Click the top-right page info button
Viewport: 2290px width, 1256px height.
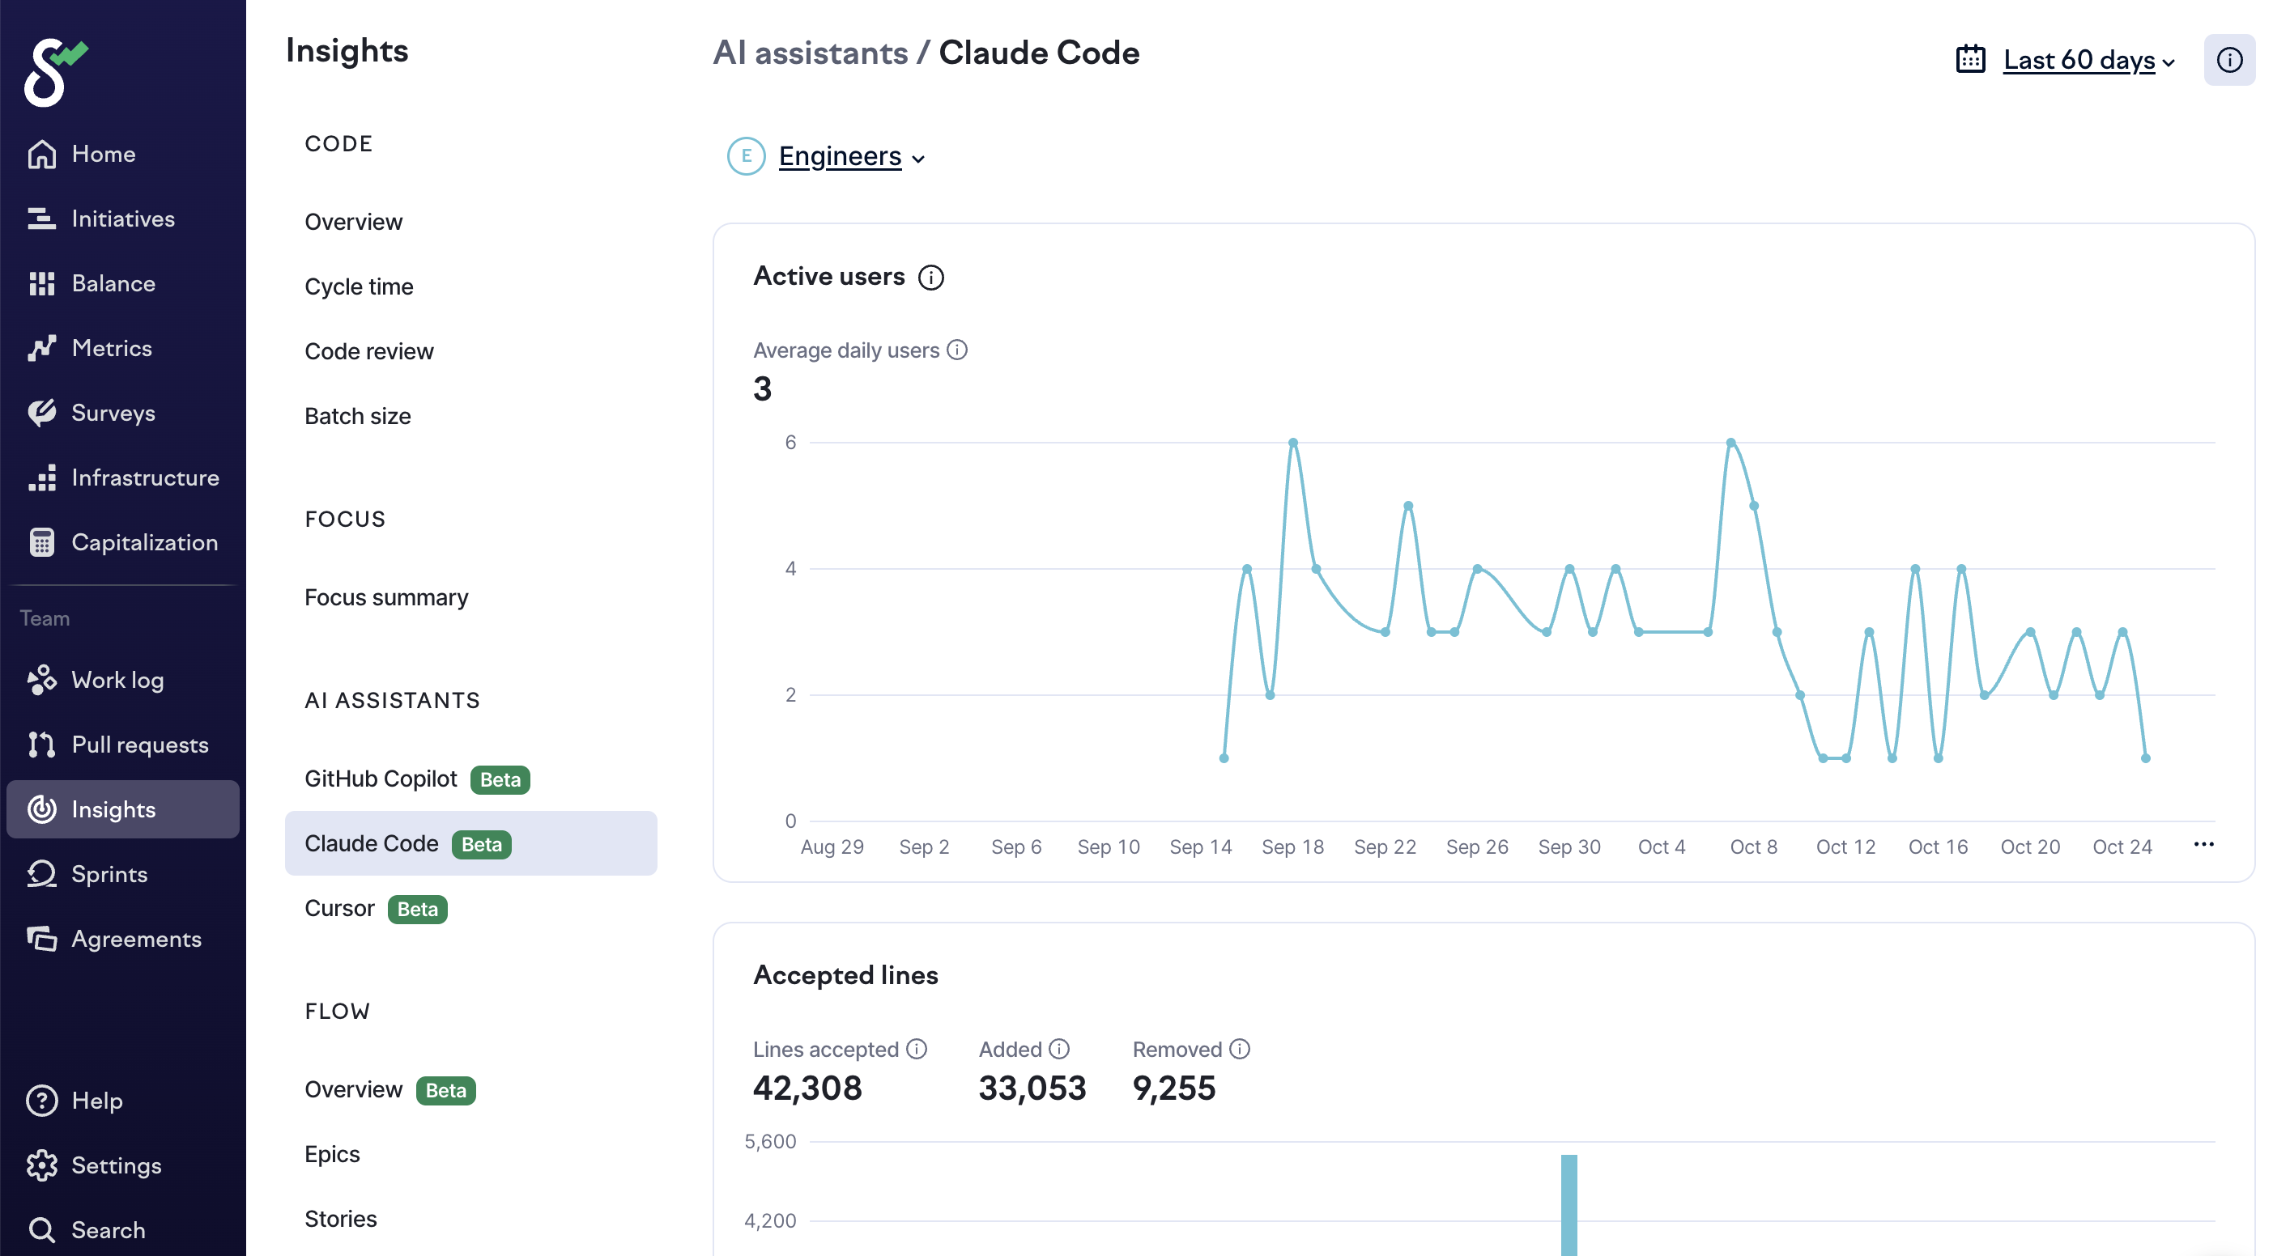[x=2228, y=61]
